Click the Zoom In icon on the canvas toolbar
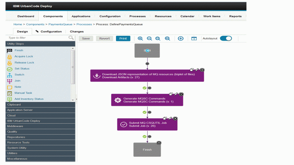This screenshot has height=165, width=294. [x=141, y=38]
